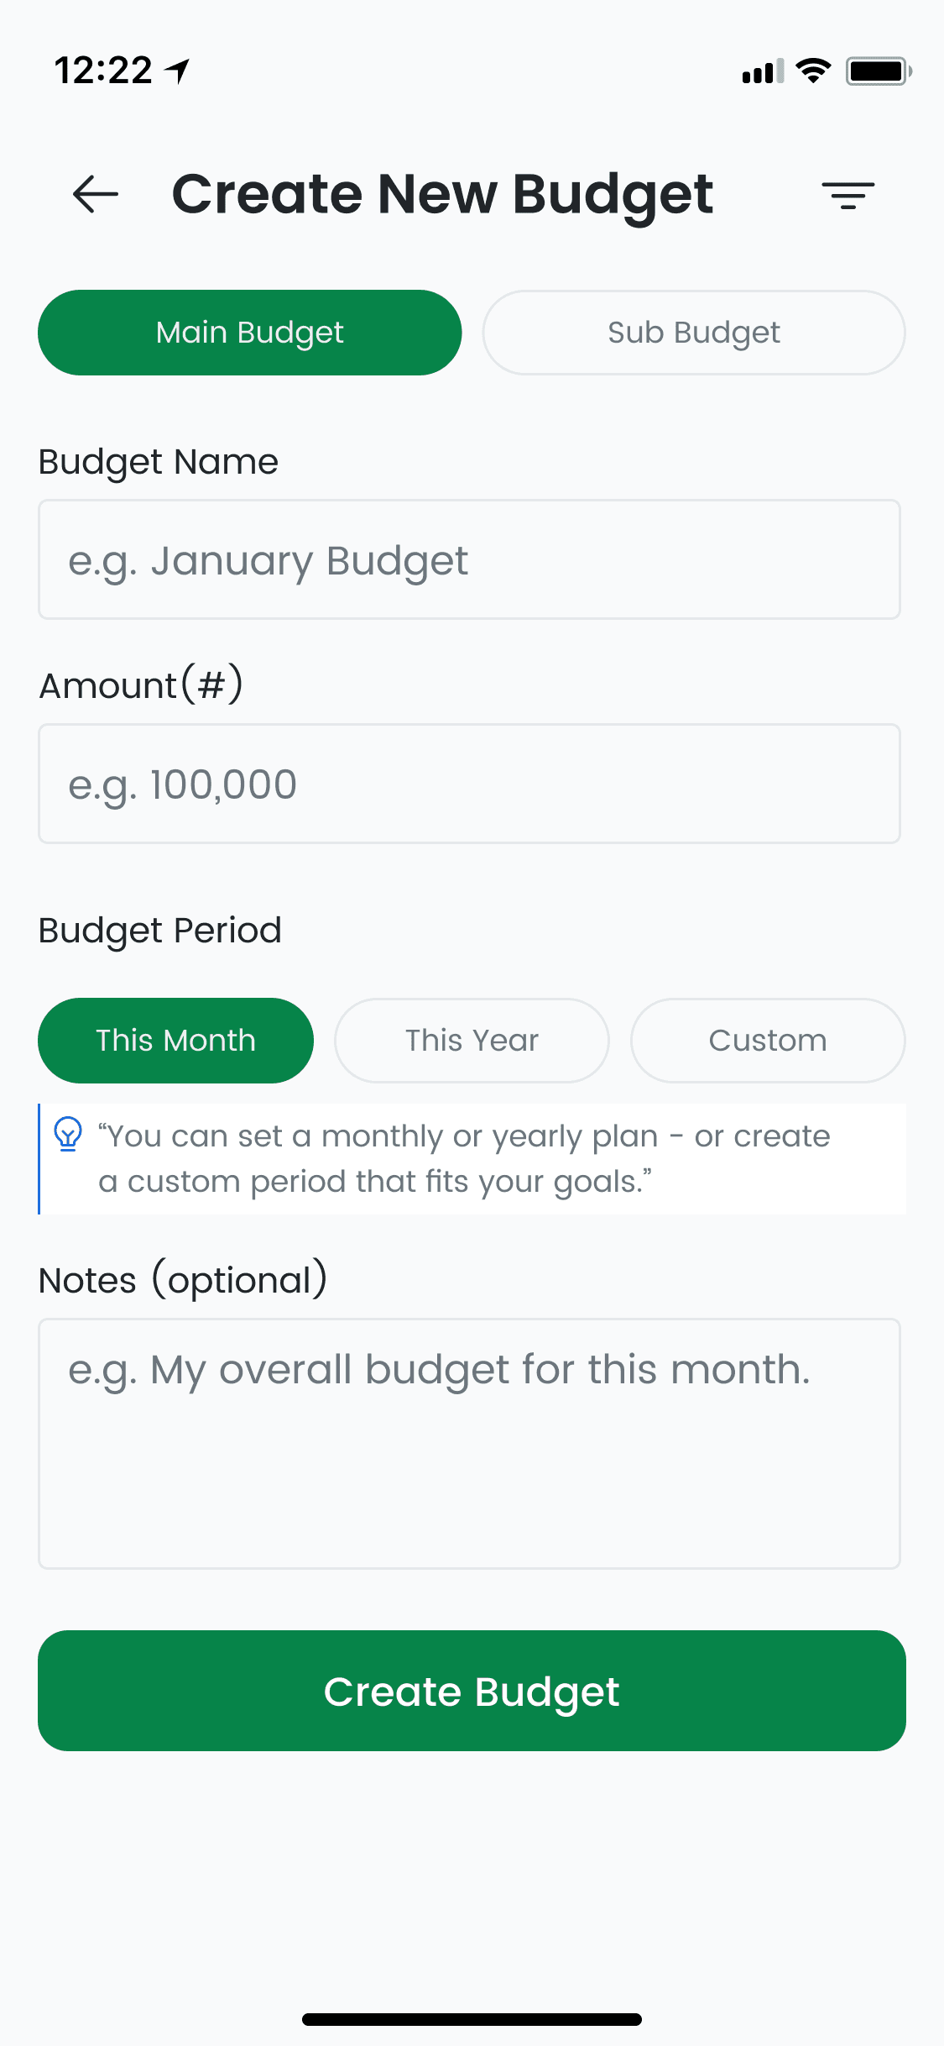Switch to the Main Budget tab
This screenshot has width=944, height=2046.
(x=250, y=333)
